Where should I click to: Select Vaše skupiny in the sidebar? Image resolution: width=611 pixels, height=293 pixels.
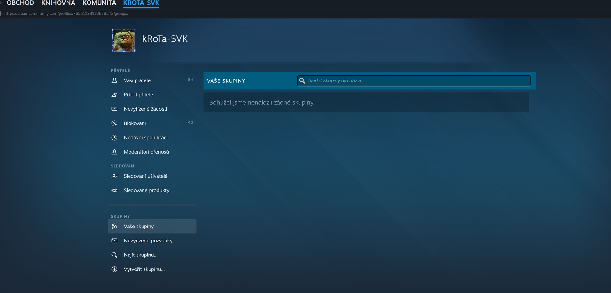tap(139, 226)
